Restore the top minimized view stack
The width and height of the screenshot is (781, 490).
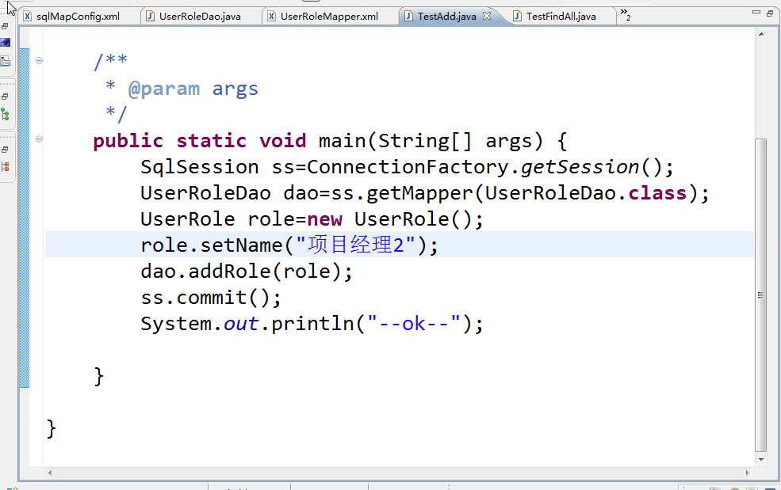click(5, 26)
